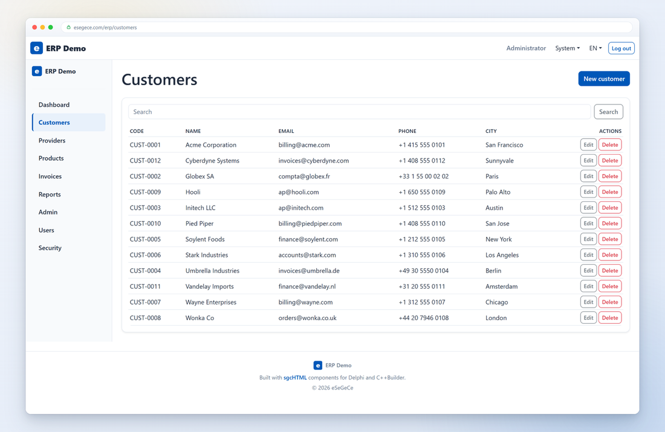
Task: Edit the Hooli customer
Action: pos(588,192)
